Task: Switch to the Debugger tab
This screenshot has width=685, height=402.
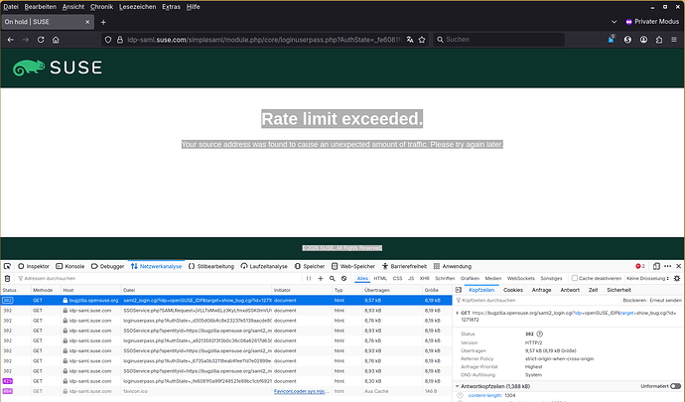Action: tap(108, 266)
